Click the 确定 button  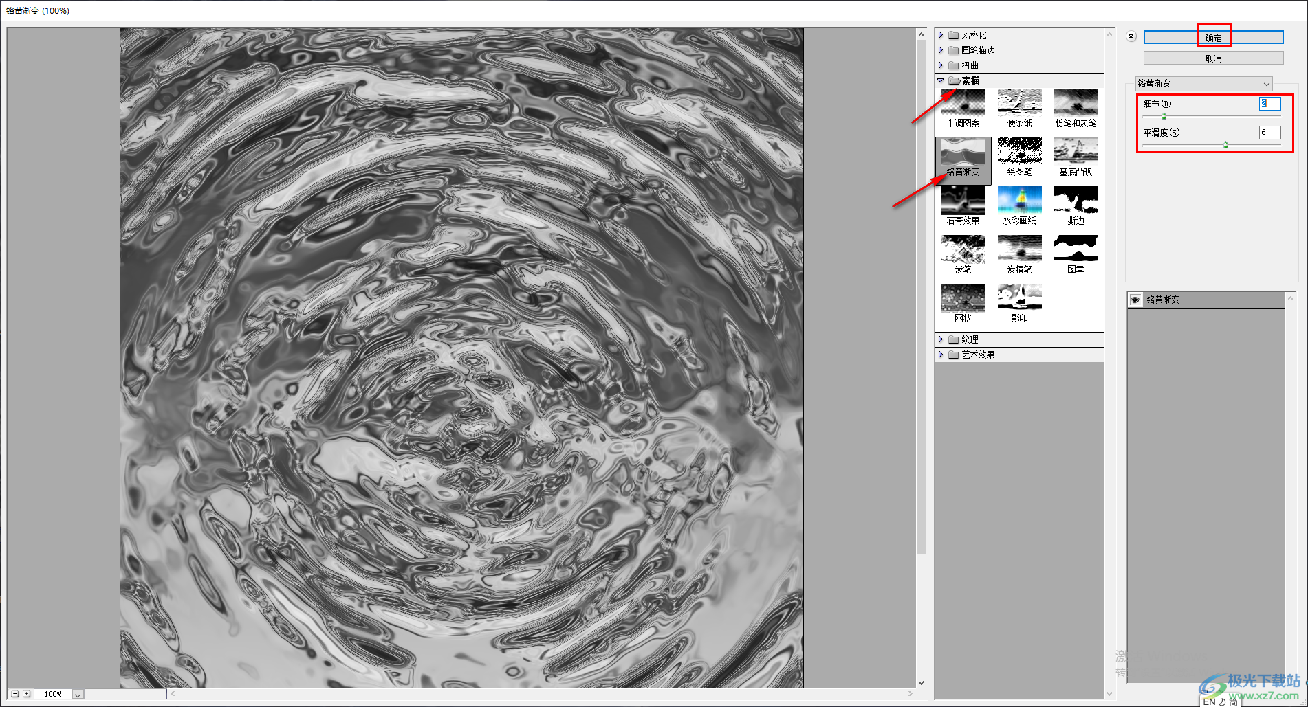(1213, 38)
